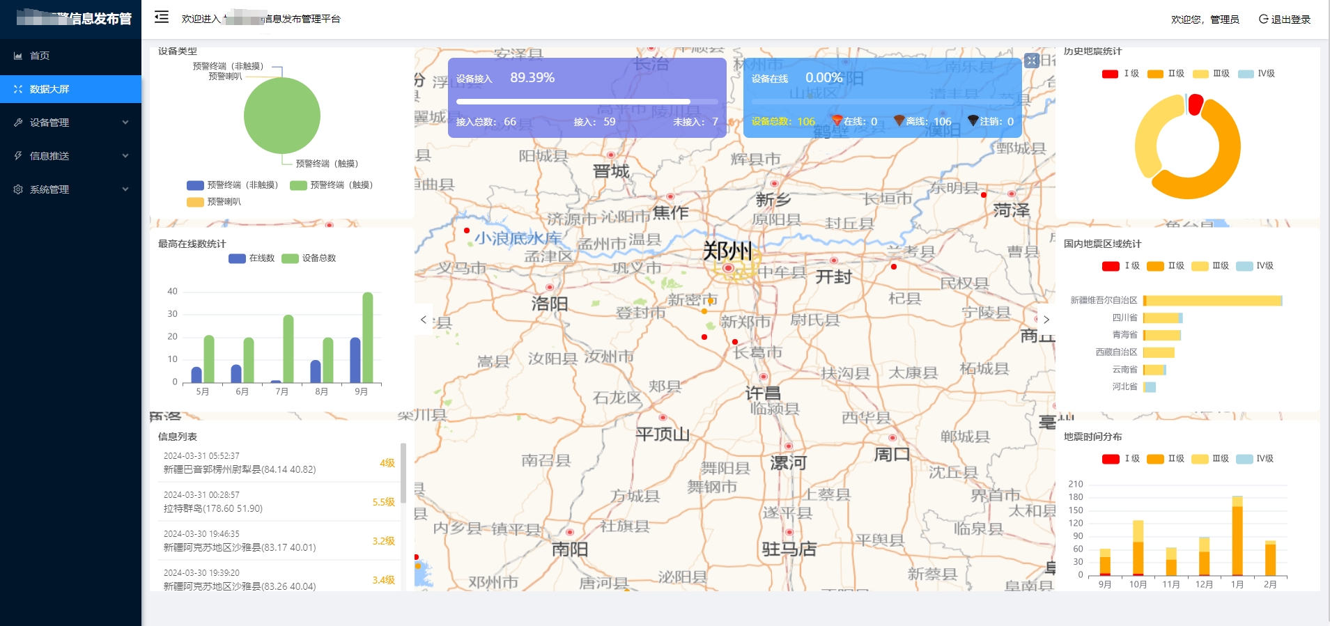Screen dimensions: 1330x626
Task: Click the lightning icon for 信息推送
Action: tap(18, 156)
